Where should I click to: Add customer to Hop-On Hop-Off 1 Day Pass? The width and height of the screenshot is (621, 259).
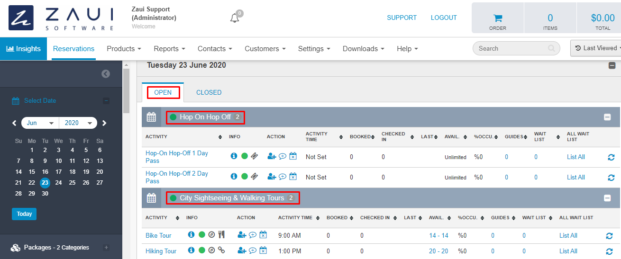272,156
